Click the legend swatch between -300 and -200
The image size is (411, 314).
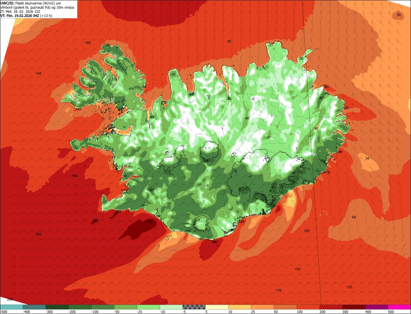tap(57, 307)
